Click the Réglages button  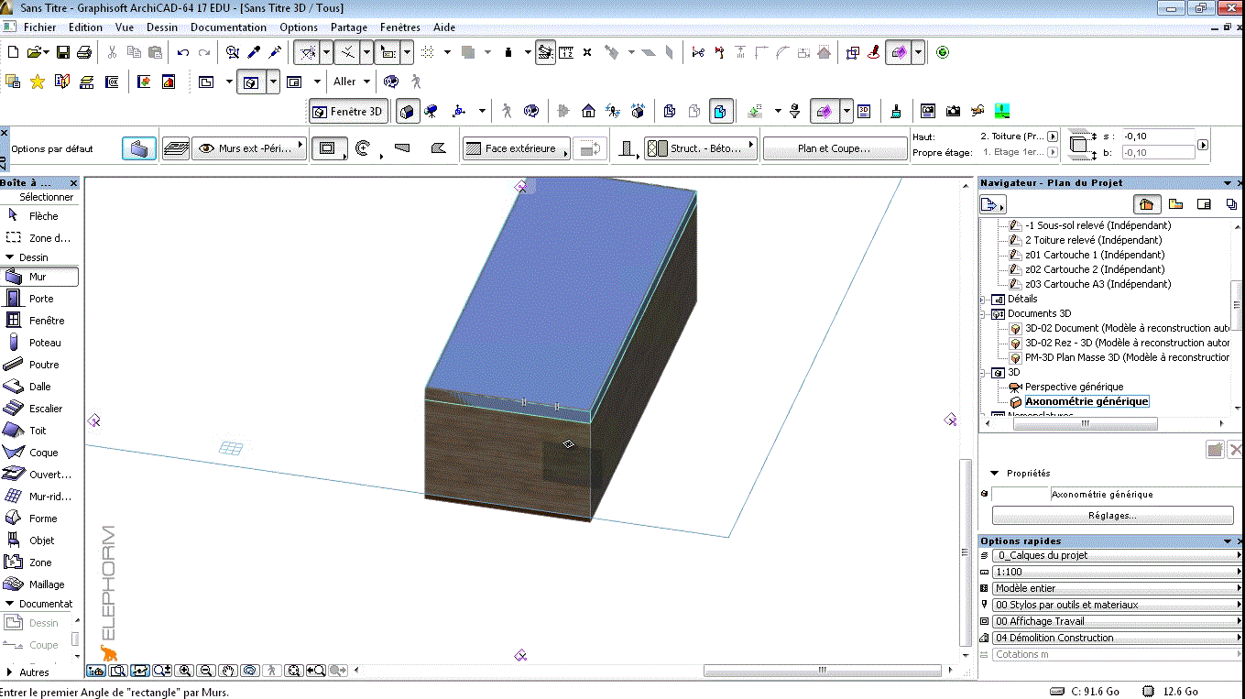[1112, 516]
